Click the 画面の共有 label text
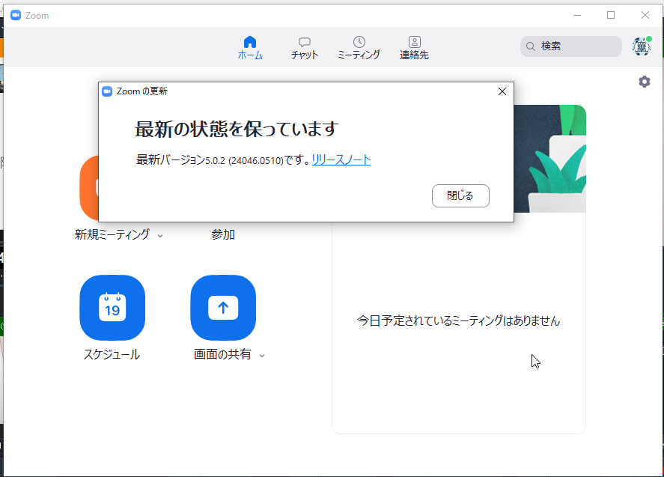Image resolution: width=664 pixels, height=477 pixels. click(222, 354)
